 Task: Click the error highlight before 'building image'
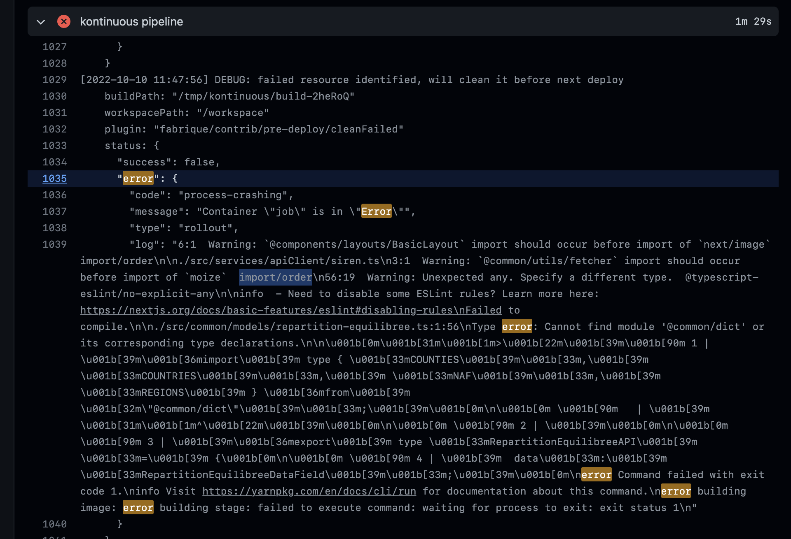coord(676,491)
